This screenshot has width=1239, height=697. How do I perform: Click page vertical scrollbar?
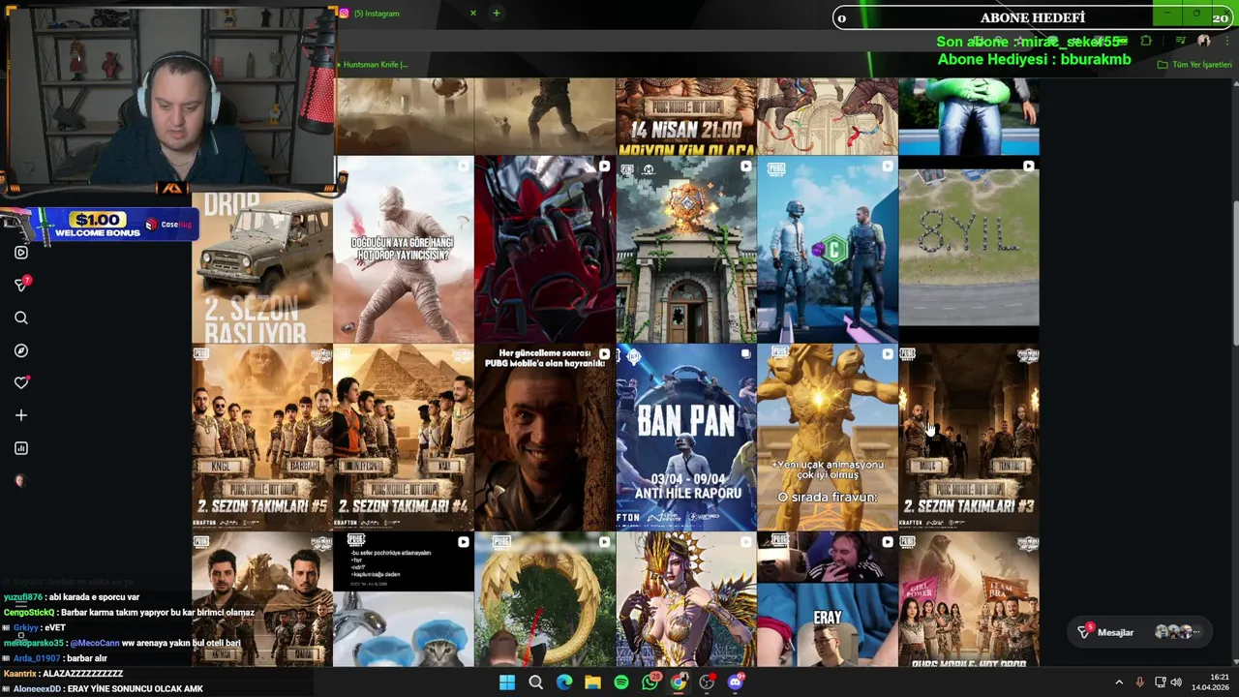click(x=1234, y=271)
